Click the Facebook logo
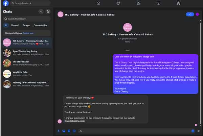The height and width of the screenshot is (136, 203). [x=6, y=3]
